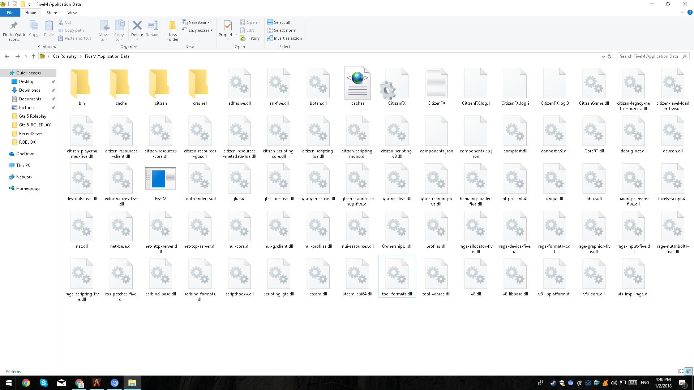Image resolution: width=694 pixels, height=390 pixels.
Task: Open the Easy access dropdown
Action: pyautogui.click(x=197, y=30)
